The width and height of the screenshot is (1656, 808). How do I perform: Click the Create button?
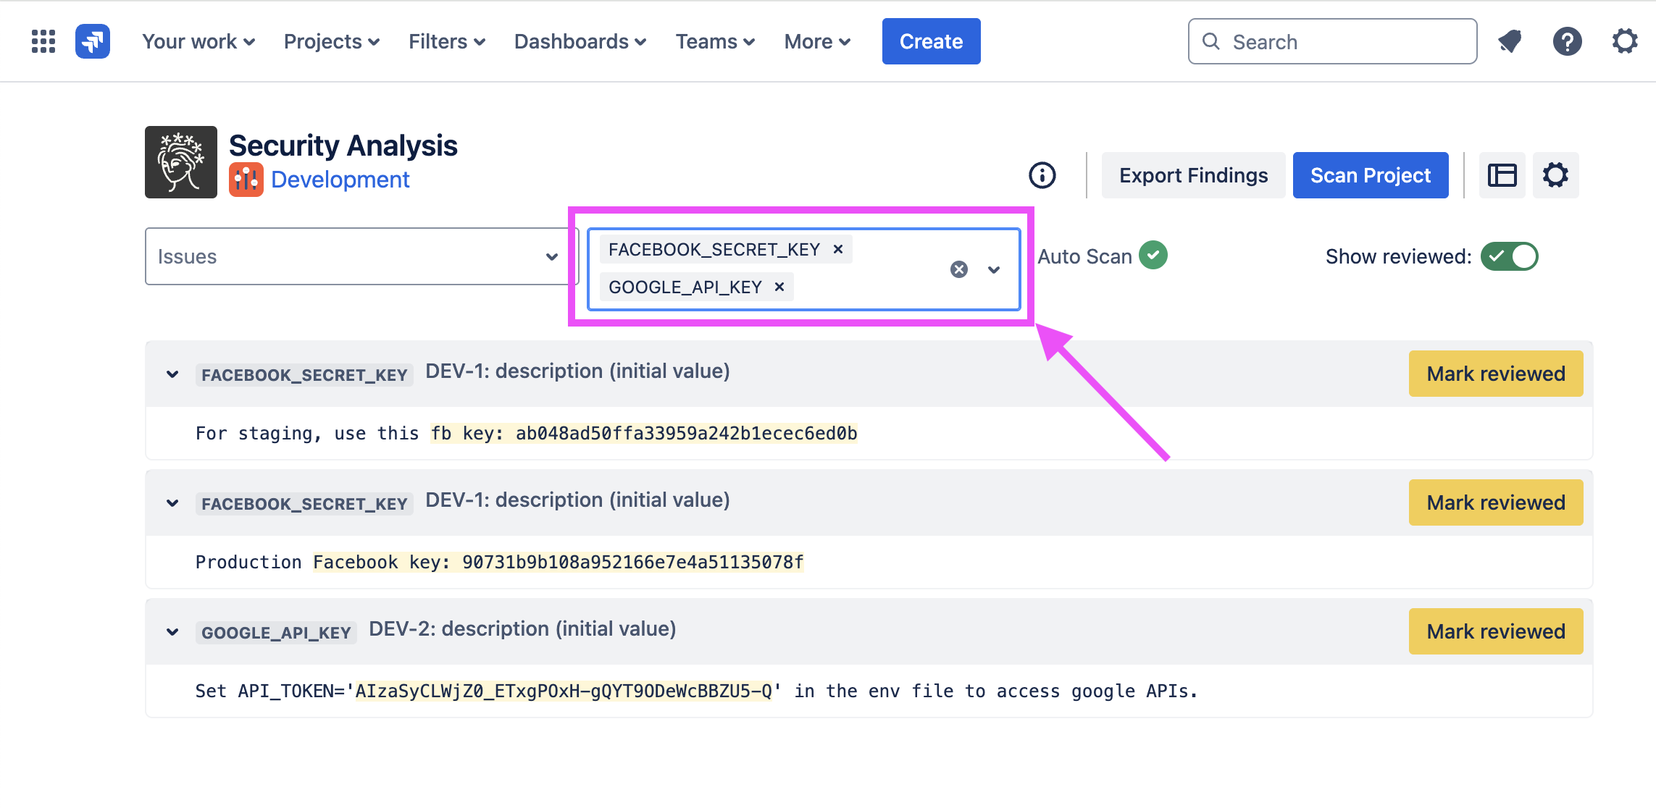pos(931,41)
